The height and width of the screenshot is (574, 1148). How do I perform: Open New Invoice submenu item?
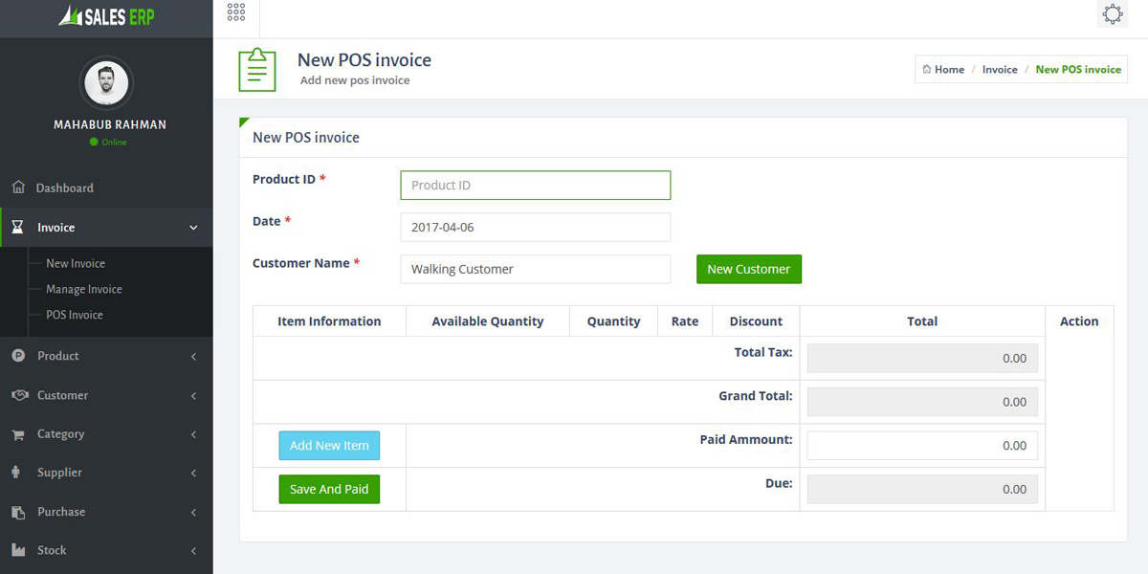click(x=76, y=263)
